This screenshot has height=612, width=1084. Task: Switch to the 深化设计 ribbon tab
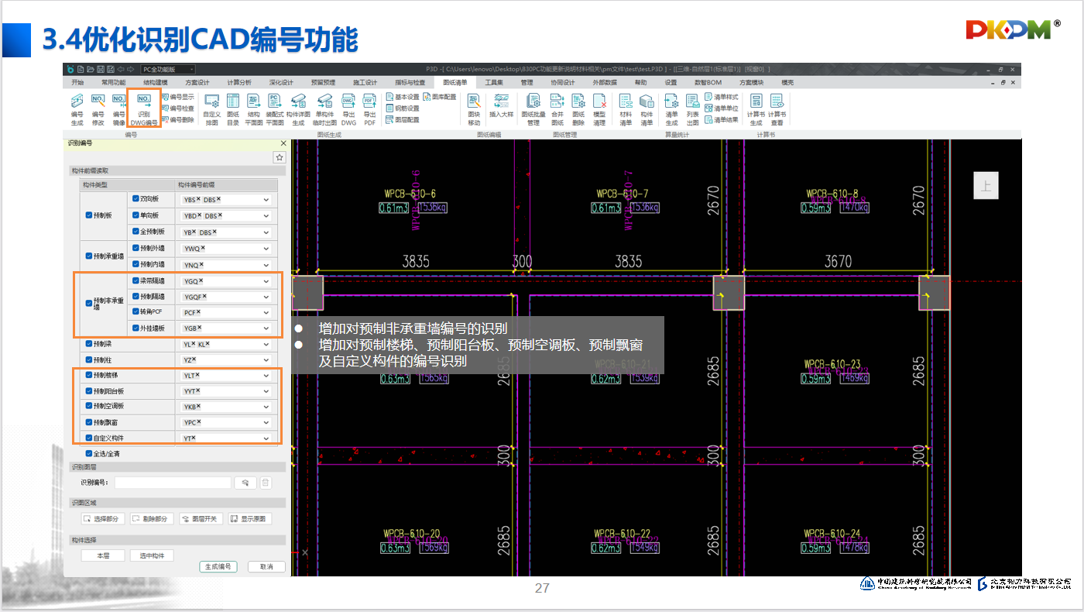pyautogui.click(x=281, y=82)
